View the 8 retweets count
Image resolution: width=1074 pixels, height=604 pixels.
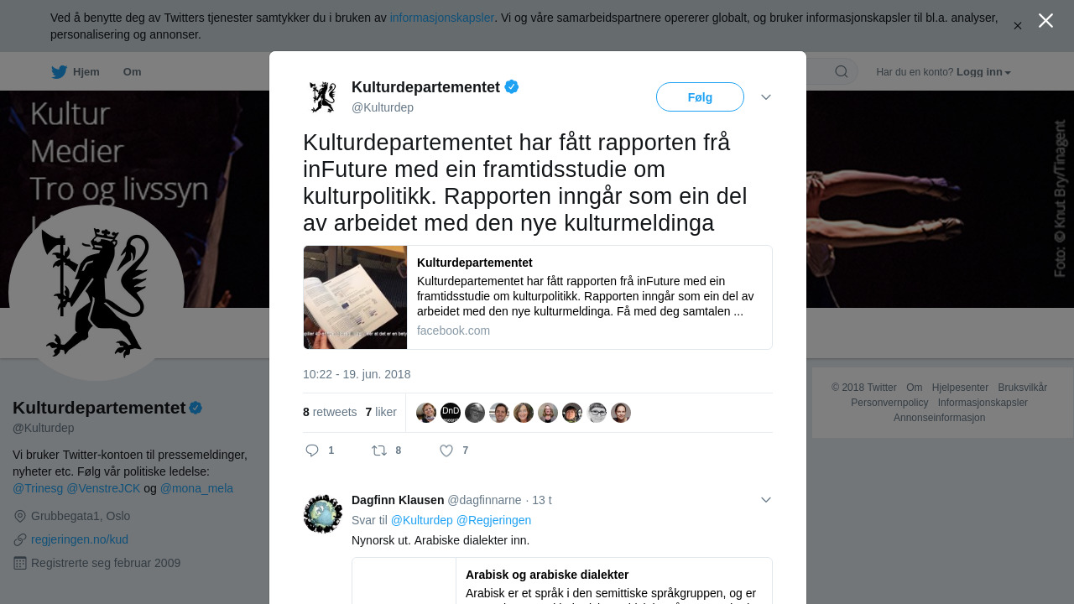330,412
